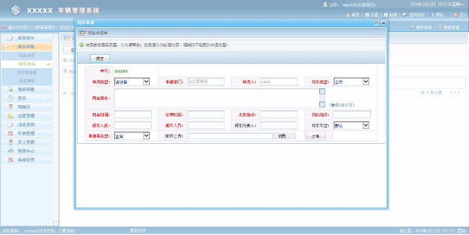This screenshot has height=235, width=469.
Task: Click the sidebar scroll-up arrow button
Action: [x=56, y=36]
